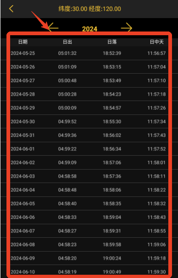Click the 2024 year label
The width and height of the screenshot is (178, 278).
[89, 29]
